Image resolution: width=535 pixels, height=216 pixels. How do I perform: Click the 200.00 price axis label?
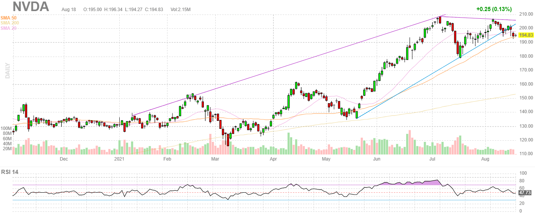tap(526, 28)
